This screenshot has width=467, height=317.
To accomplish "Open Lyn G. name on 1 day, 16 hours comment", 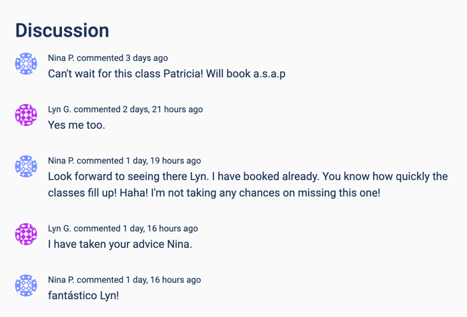I will [x=59, y=228].
